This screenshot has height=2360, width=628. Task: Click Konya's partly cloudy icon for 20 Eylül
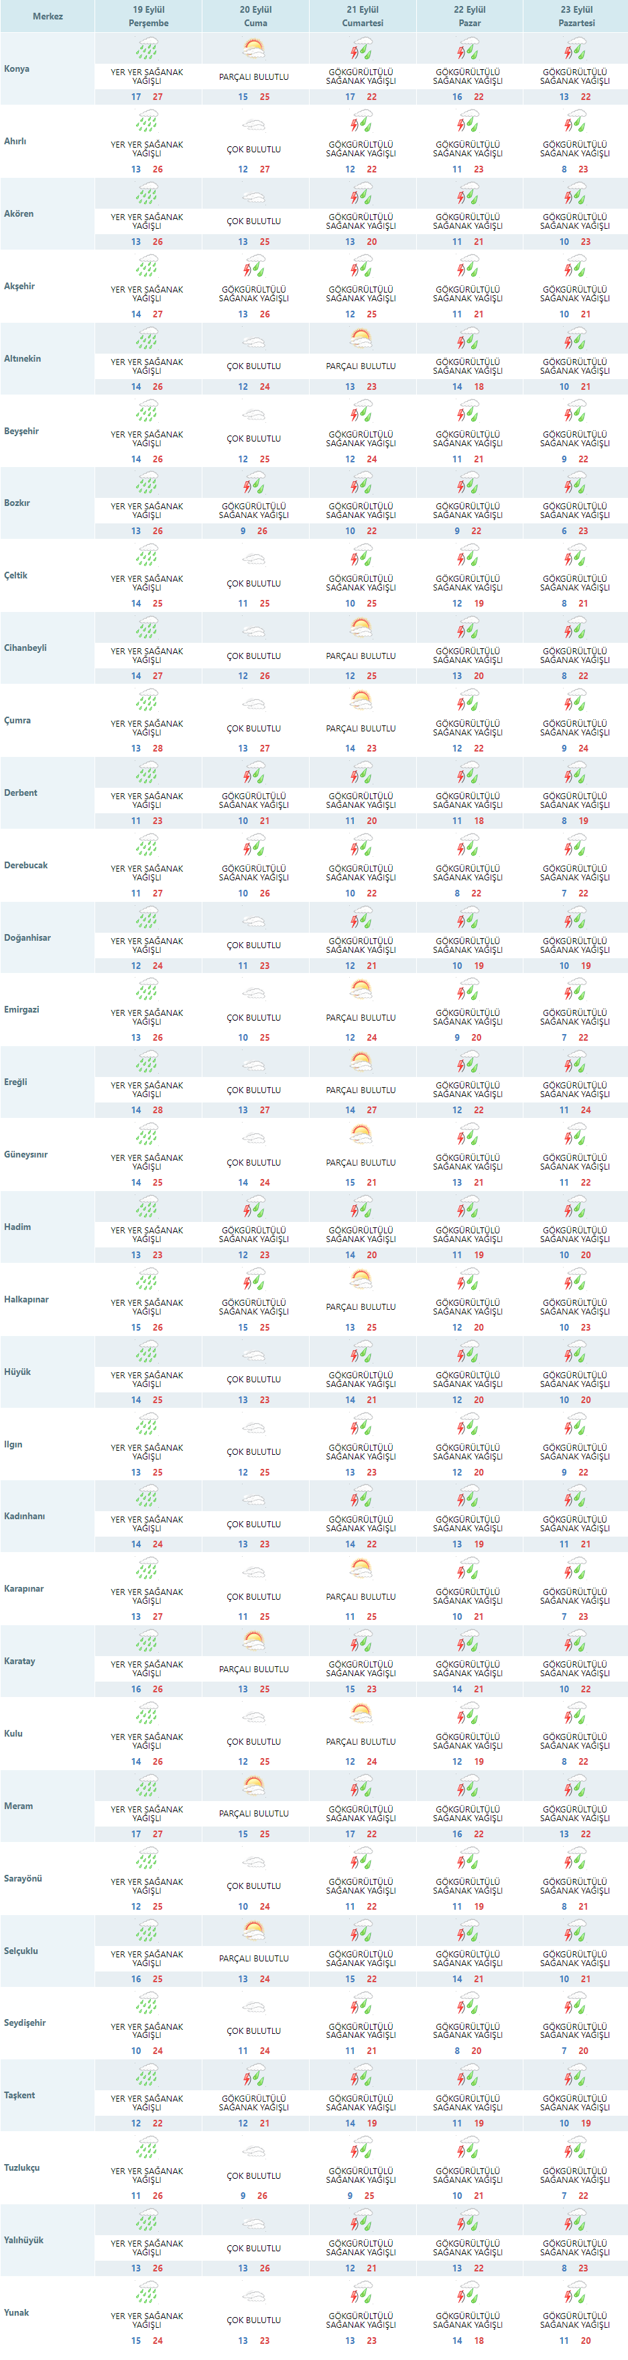(x=253, y=50)
